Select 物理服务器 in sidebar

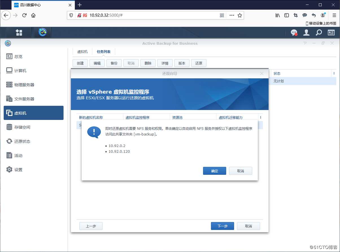(x=34, y=85)
